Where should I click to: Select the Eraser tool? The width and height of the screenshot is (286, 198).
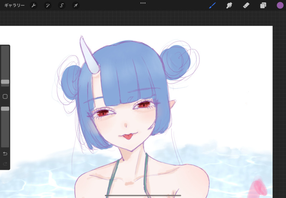pos(246,5)
